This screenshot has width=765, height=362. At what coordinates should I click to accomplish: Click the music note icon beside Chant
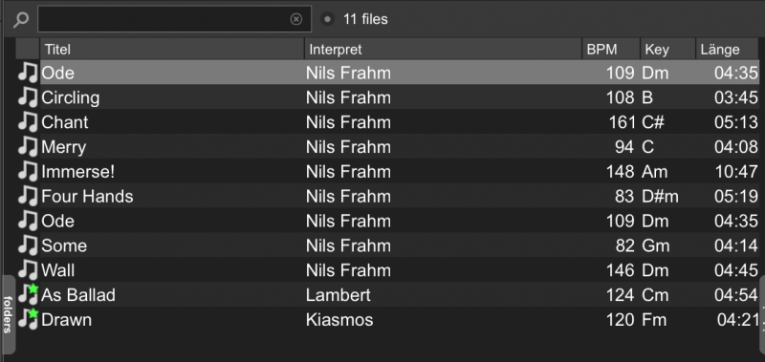coord(28,121)
